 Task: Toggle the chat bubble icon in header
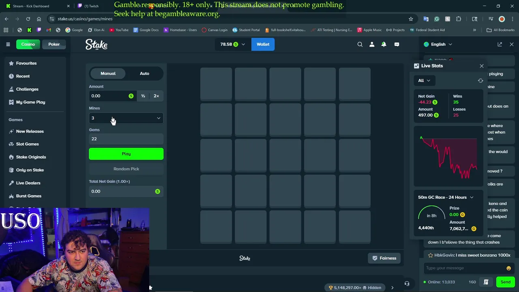(x=397, y=44)
